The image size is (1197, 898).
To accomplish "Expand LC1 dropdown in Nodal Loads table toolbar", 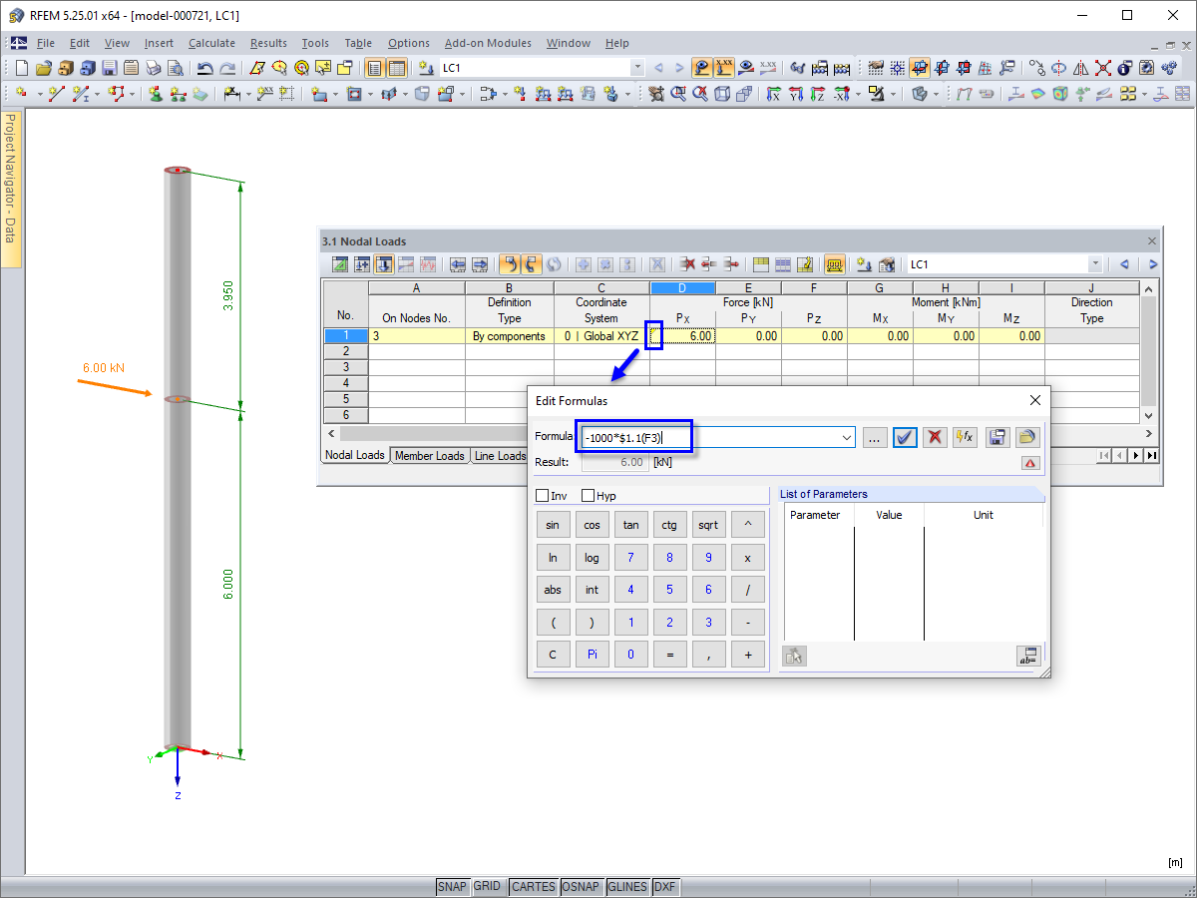I will point(1095,264).
